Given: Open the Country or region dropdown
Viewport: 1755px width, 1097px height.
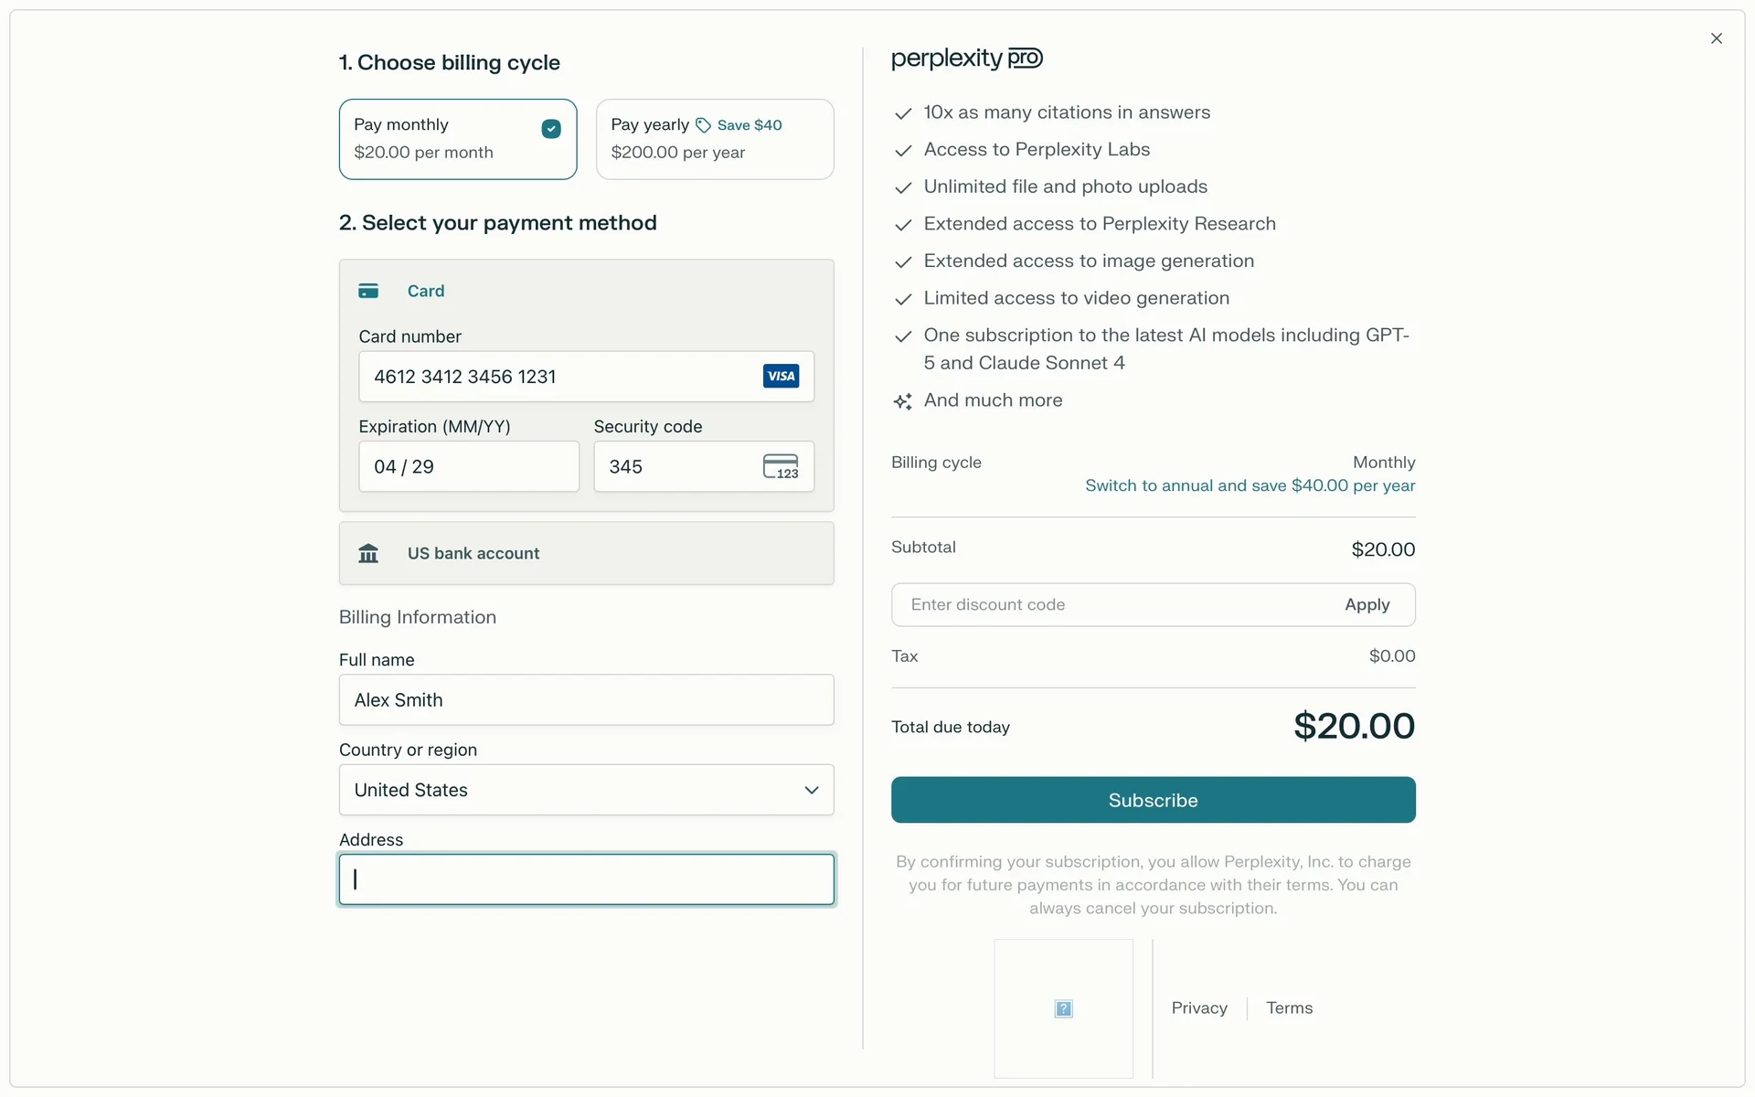Looking at the screenshot, I should 586,790.
